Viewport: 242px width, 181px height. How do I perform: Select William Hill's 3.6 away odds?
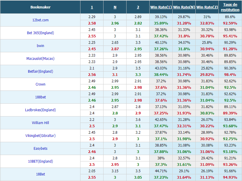138,119
